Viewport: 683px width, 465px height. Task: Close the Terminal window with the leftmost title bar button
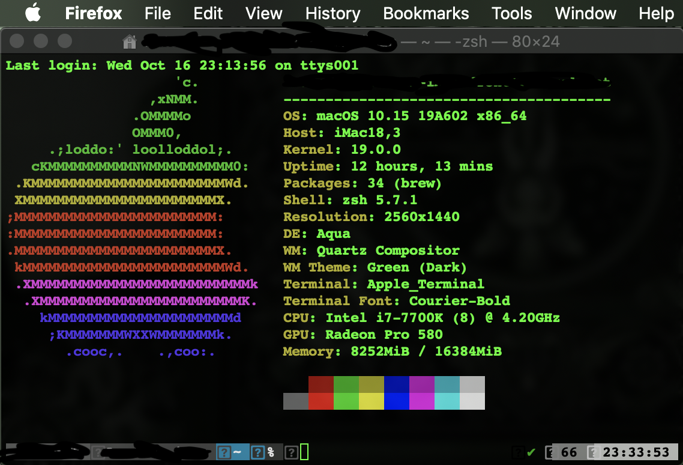(17, 41)
